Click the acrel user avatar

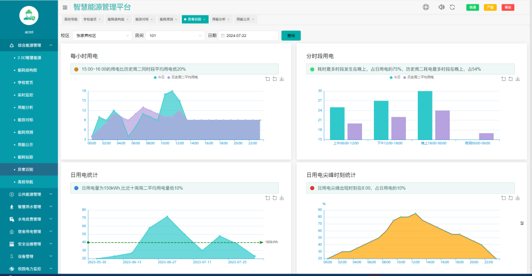coord(29,16)
